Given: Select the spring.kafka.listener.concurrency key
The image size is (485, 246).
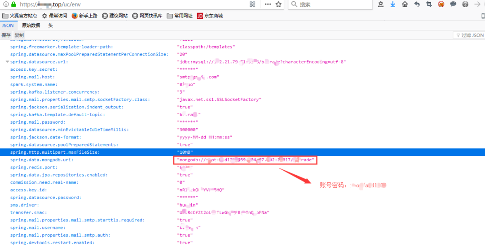Looking at the screenshot, I should [x=55, y=92].
